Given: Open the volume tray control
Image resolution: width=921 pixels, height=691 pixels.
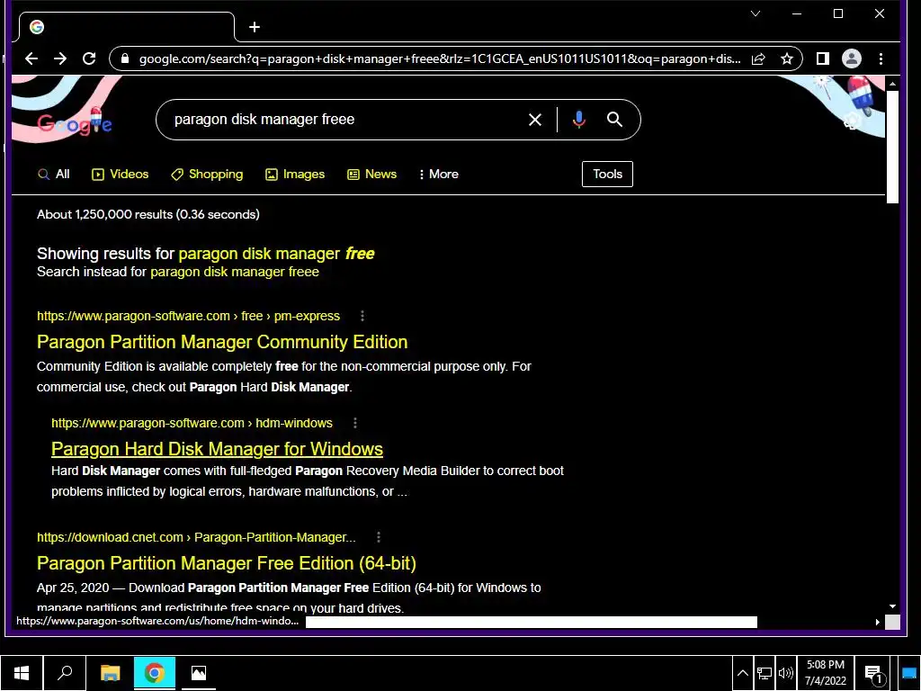Looking at the screenshot, I should [785, 673].
